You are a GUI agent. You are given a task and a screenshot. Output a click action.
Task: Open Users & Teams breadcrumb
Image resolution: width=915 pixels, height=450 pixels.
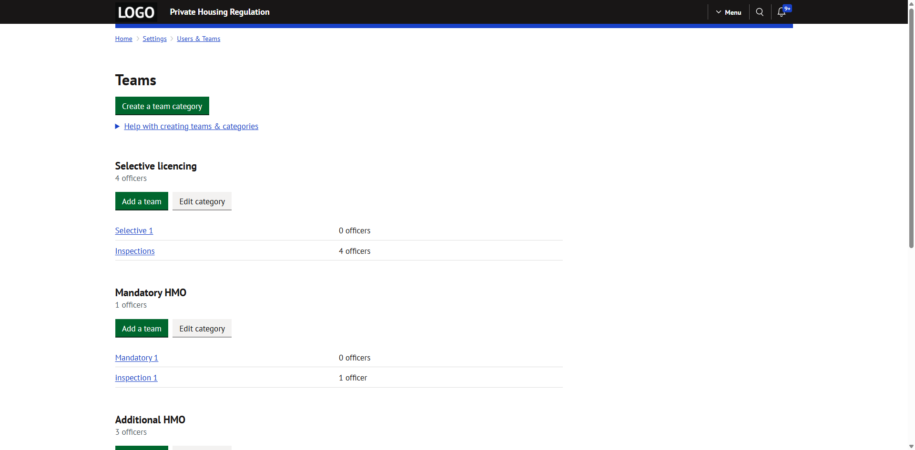198,39
